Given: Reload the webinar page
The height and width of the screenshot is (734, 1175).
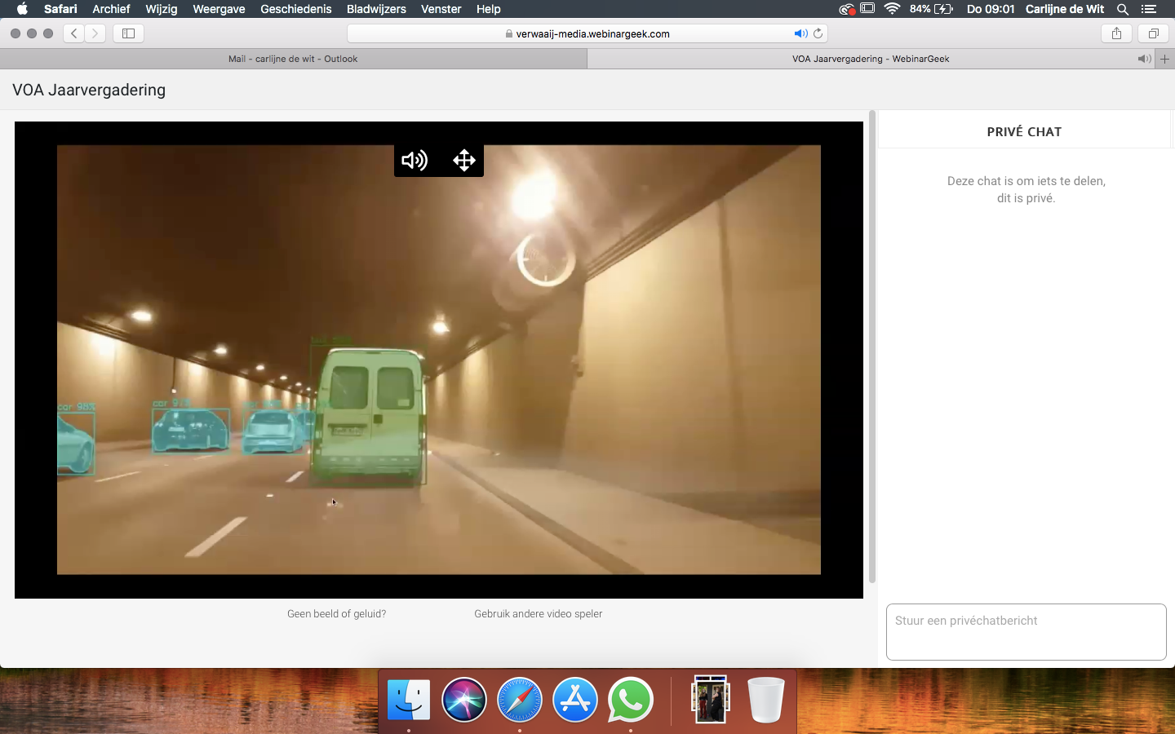Looking at the screenshot, I should point(818,33).
